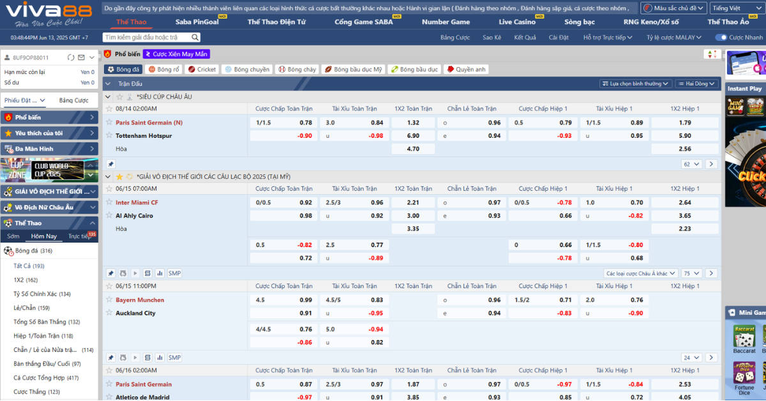Pin the Inter Miami vs Al Ahly match
This screenshot has width=766, height=401.
tap(110, 273)
